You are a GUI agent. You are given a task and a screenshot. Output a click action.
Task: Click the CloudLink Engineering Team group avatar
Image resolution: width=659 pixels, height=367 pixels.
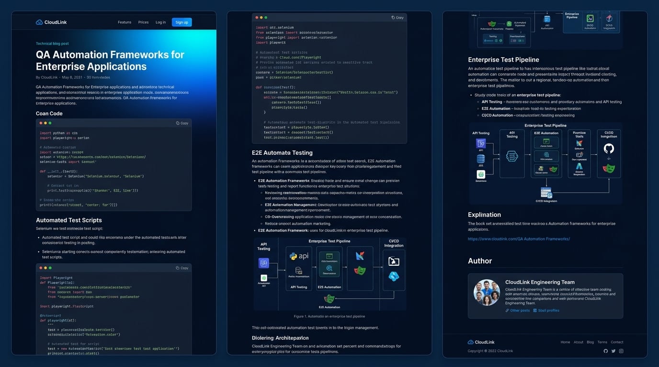coord(487,292)
